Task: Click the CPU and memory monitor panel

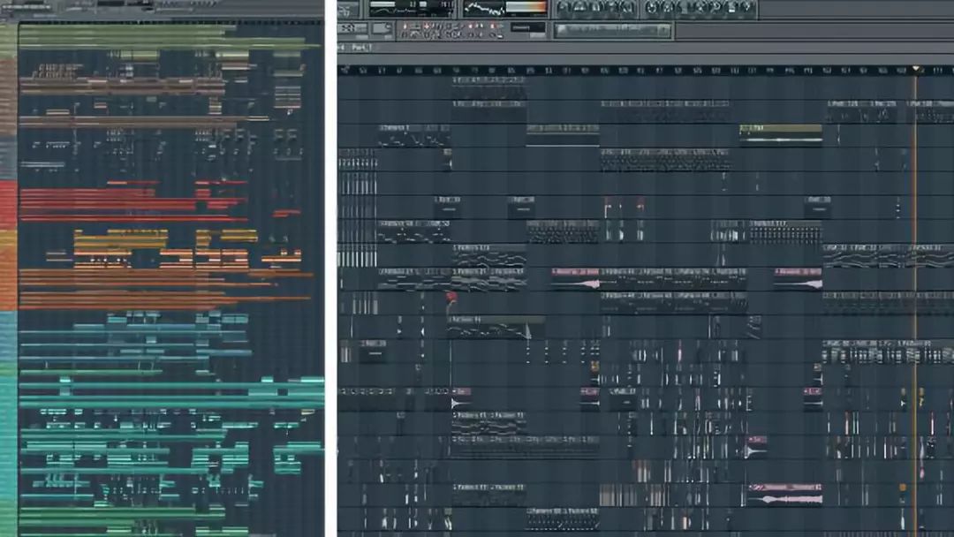Action: click(x=412, y=9)
